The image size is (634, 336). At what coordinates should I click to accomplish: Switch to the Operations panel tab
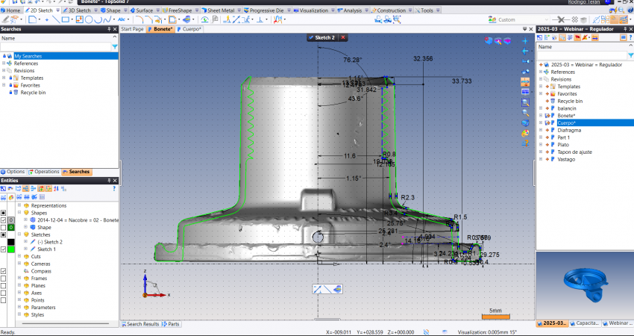(x=44, y=172)
